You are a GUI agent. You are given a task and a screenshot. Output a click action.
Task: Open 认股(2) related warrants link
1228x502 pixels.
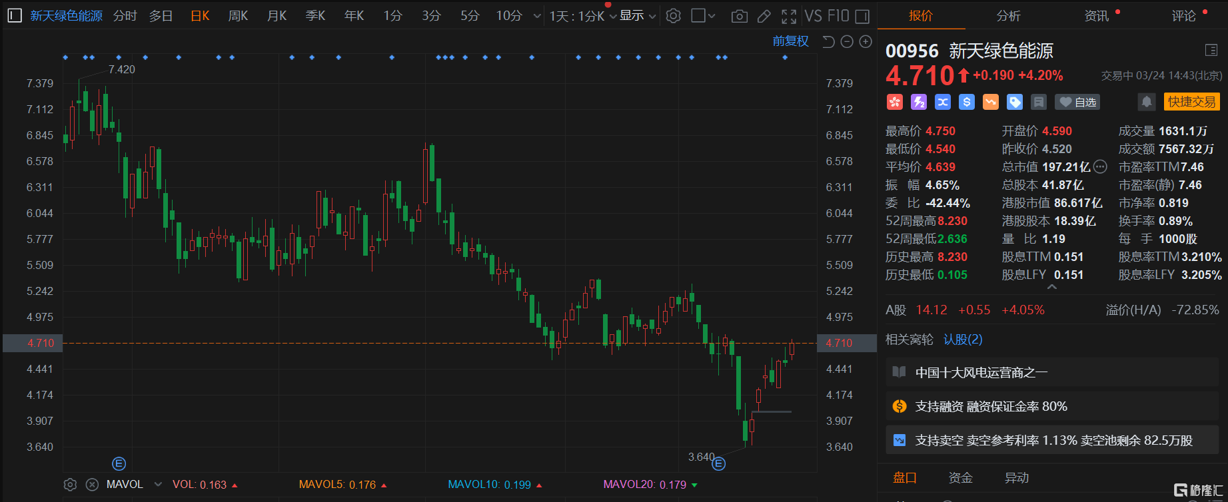963,340
